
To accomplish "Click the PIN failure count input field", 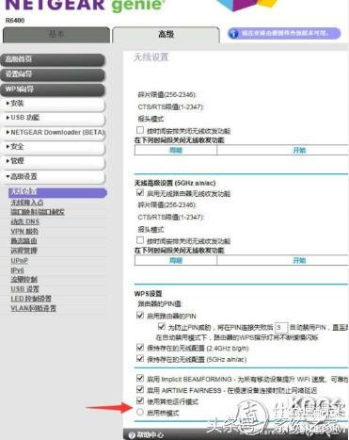I will click(x=280, y=328).
